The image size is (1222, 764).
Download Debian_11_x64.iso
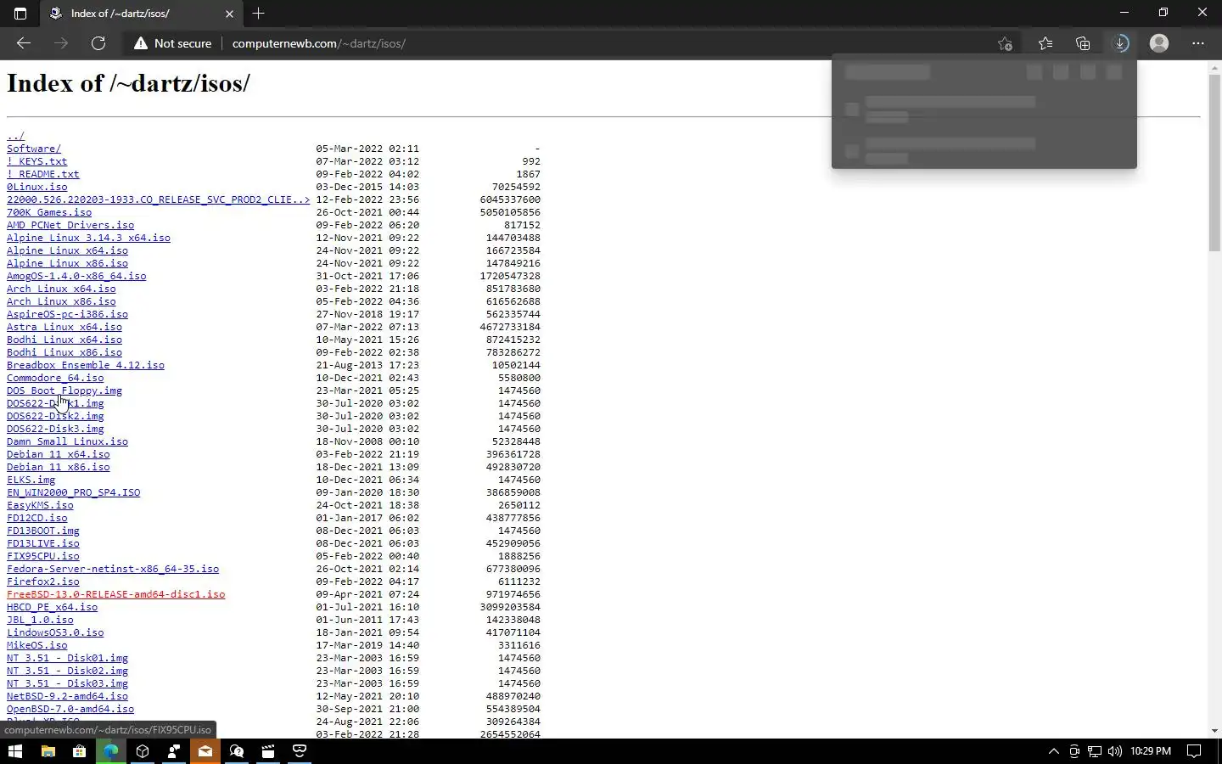point(59,454)
